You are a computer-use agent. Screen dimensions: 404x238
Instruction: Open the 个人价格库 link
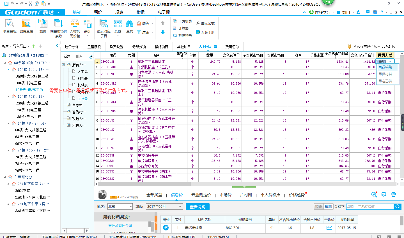[270, 195]
